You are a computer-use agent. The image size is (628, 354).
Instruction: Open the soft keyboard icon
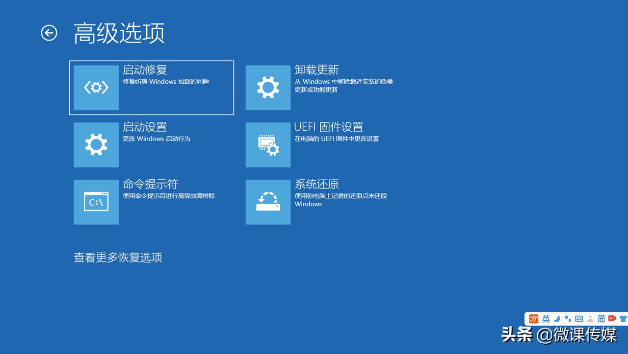click(x=579, y=318)
